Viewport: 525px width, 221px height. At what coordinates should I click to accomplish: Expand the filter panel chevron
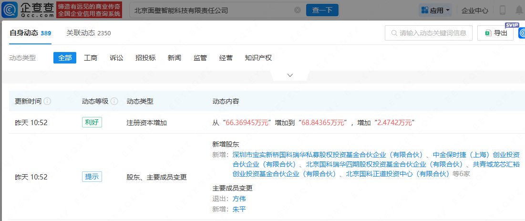290,75
